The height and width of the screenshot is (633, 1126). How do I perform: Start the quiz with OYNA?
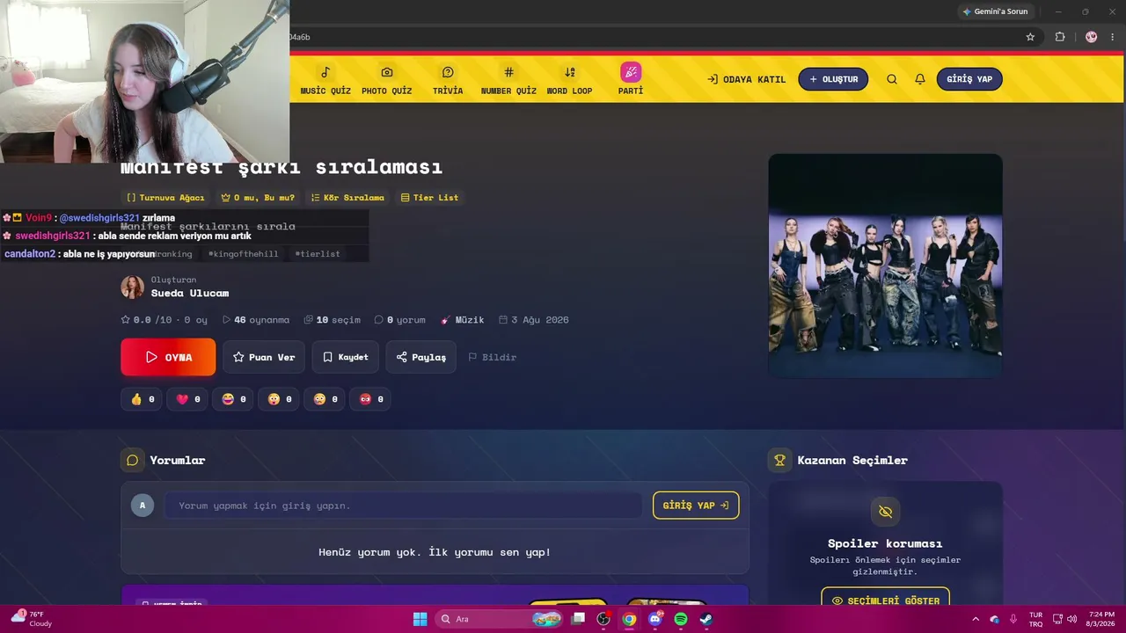(x=168, y=357)
